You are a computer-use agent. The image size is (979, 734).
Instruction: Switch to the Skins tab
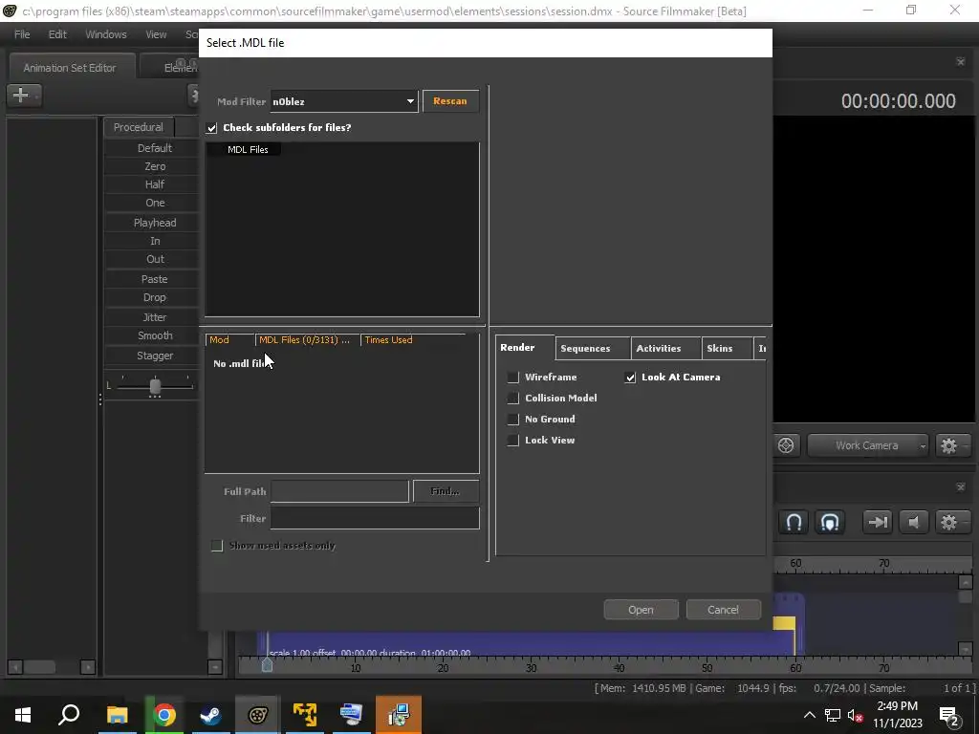[727, 348]
